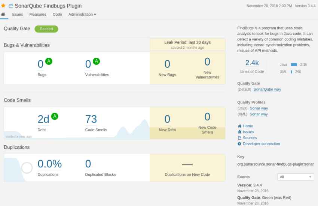
Task: Open the Events filter All dropdown
Action: click(x=296, y=177)
